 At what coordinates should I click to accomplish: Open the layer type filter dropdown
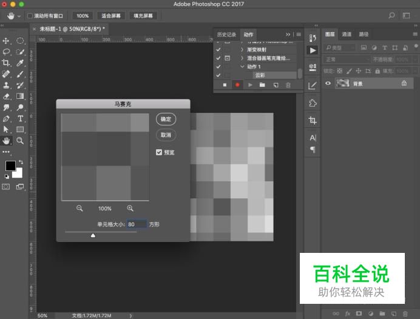(x=340, y=48)
